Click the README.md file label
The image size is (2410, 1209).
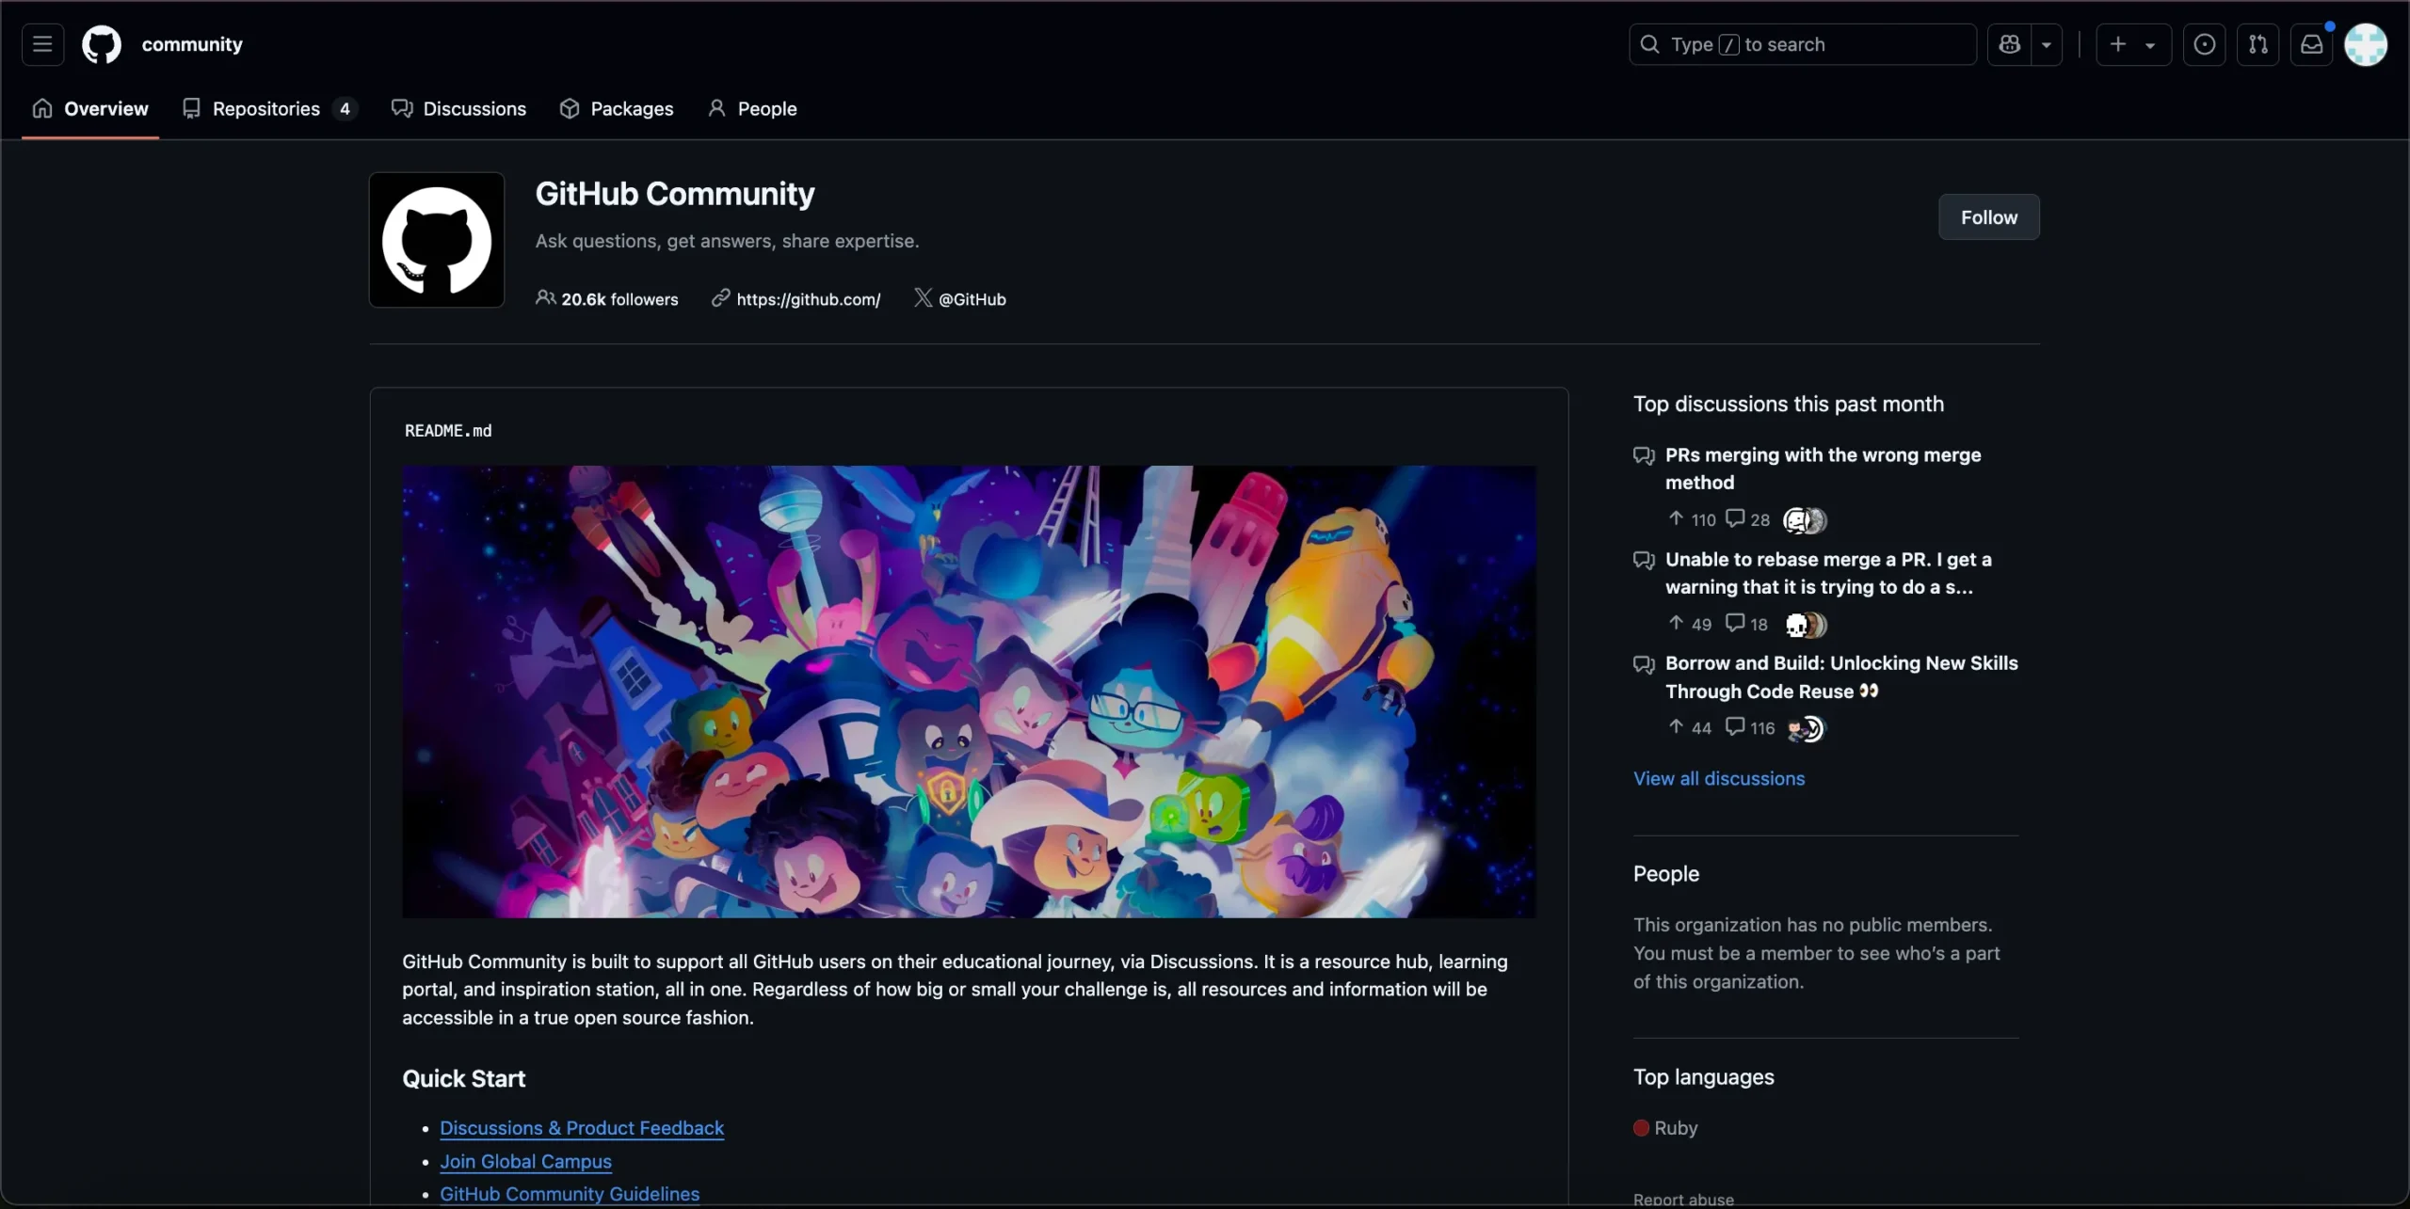(x=448, y=431)
